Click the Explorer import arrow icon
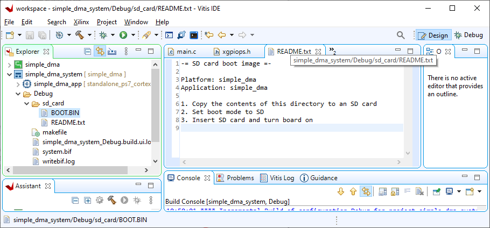 [x=112, y=51]
